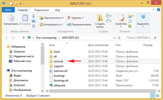Expand the Open button dropdown arrow
Screen dimensions: 163x100
(133, 16)
